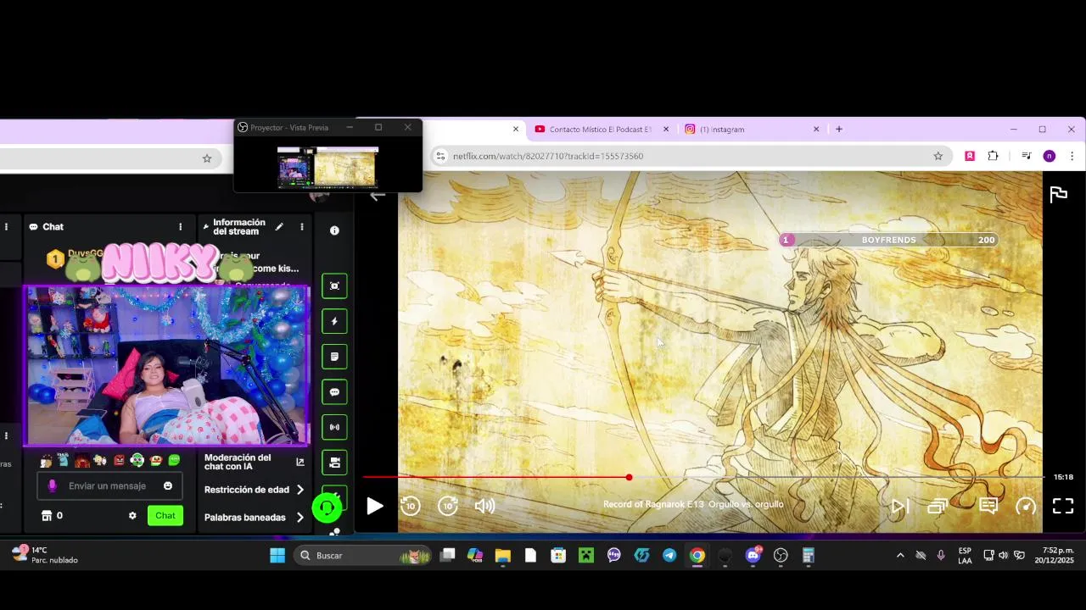The width and height of the screenshot is (1086, 610).
Task: Bookmark the Netflix page with the star
Action: pos(938,156)
